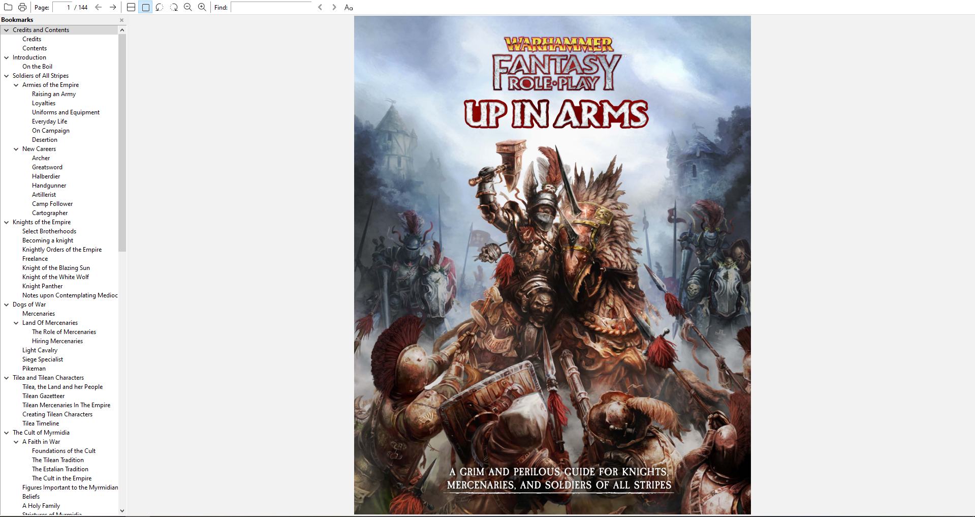This screenshot has width=975, height=517.
Task: Collapse the New Careers subsection
Action: tap(16, 149)
